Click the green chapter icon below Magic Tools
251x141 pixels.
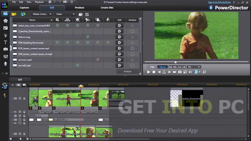pyautogui.click(x=5, y=95)
